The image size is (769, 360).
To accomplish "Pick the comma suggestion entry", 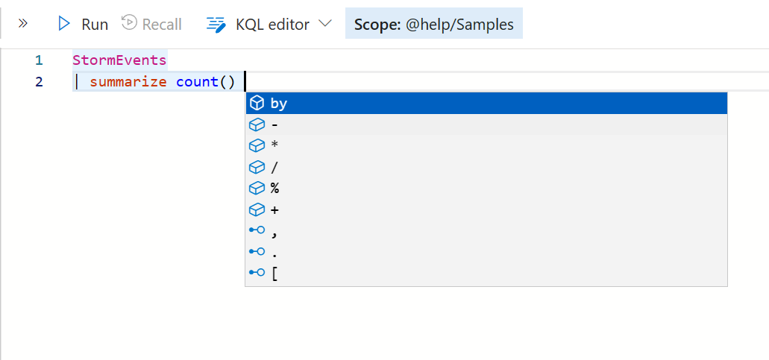I will pyautogui.click(x=486, y=231).
